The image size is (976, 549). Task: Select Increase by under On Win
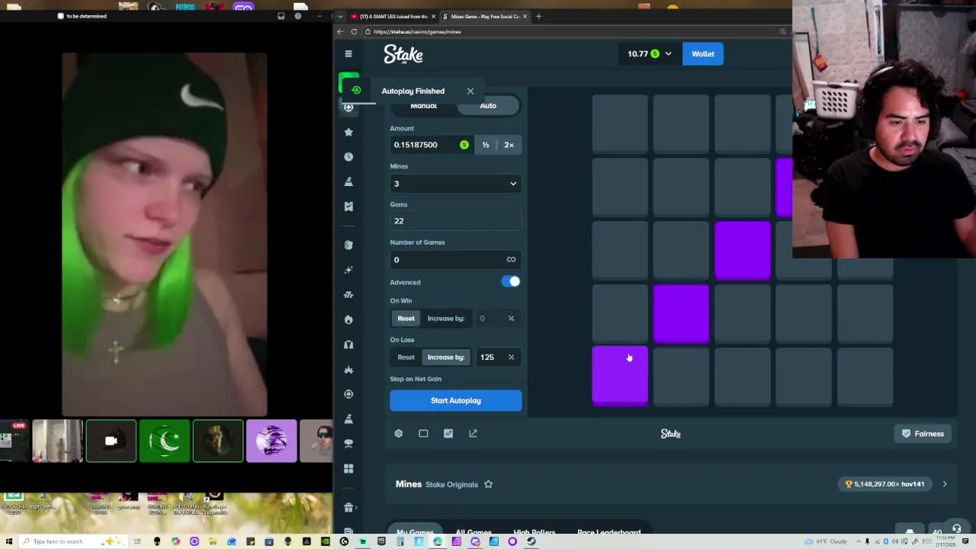446,319
